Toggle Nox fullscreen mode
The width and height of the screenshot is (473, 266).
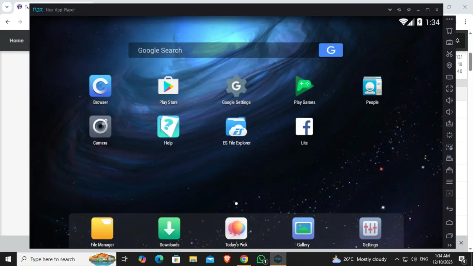pos(449,89)
